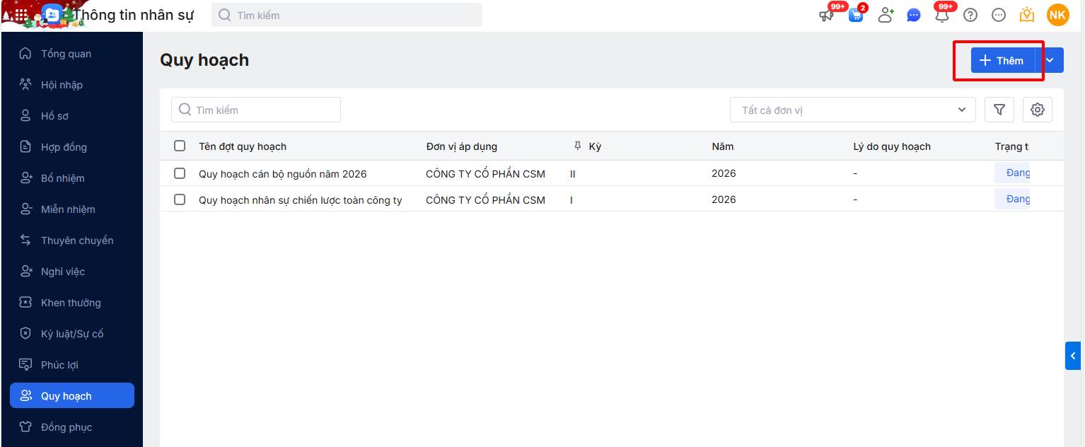The height and width of the screenshot is (447, 1085).
Task: Go to Hợp đồng in sidebar
Action: coord(64,147)
